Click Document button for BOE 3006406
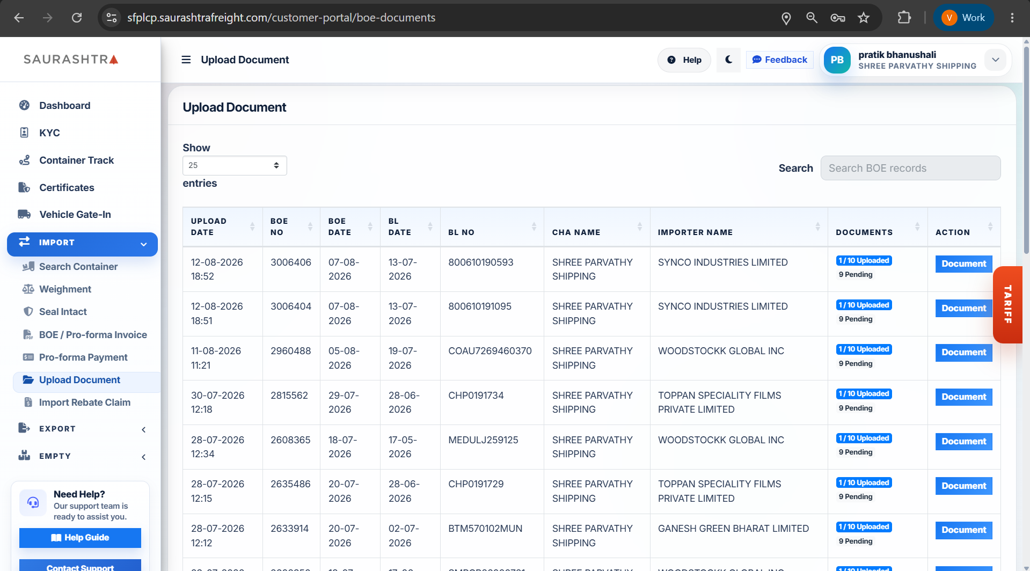This screenshot has width=1030, height=571. click(x=964, y=264)
